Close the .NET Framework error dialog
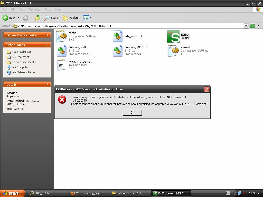263x197 pixels. (206, 89)
